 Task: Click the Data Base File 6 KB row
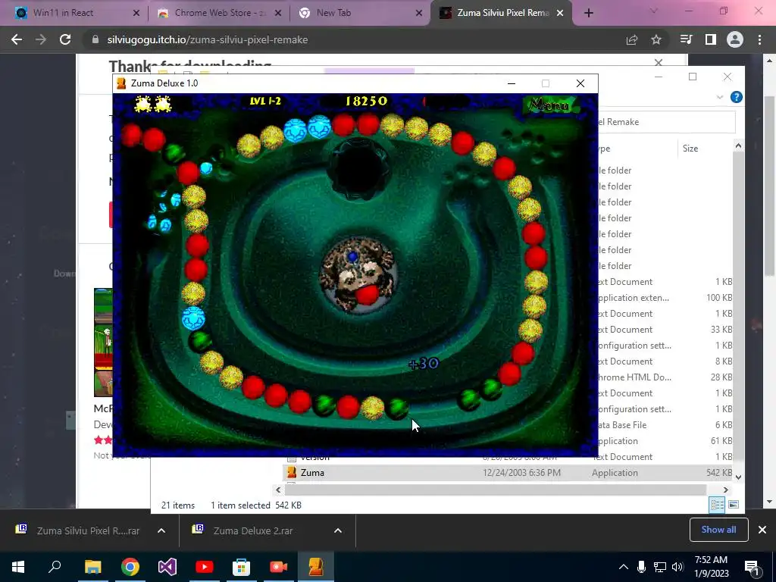click(663, 425)
